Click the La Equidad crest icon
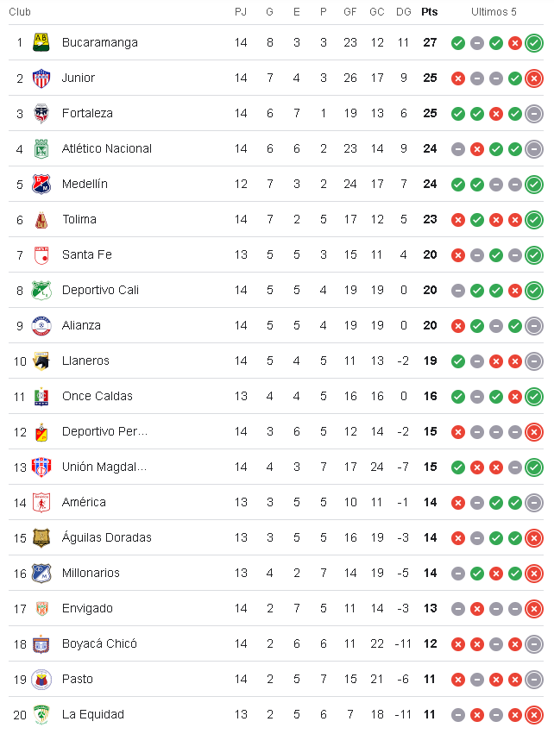The image size is (554, 734). 41,714
